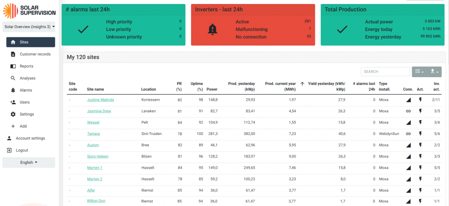Sort by Prod. yesterday column header

pos(242,86)
